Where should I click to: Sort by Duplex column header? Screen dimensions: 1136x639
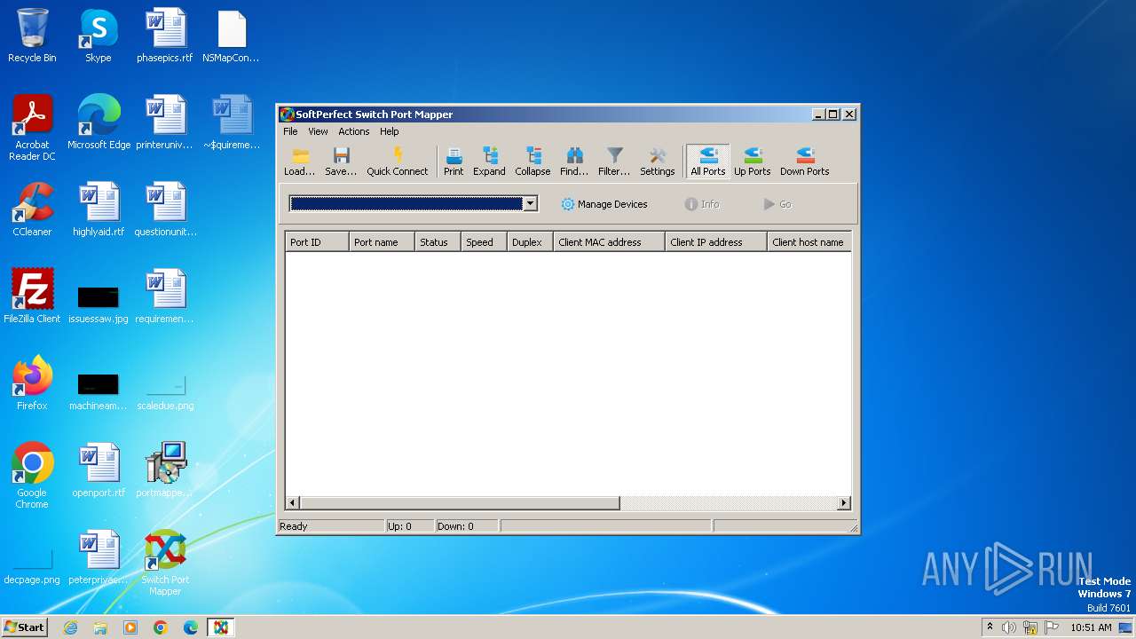click(x=531, y=242)
